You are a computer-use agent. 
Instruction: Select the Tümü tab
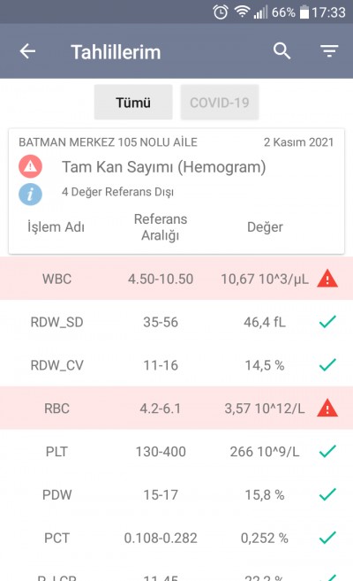(133, 103)
